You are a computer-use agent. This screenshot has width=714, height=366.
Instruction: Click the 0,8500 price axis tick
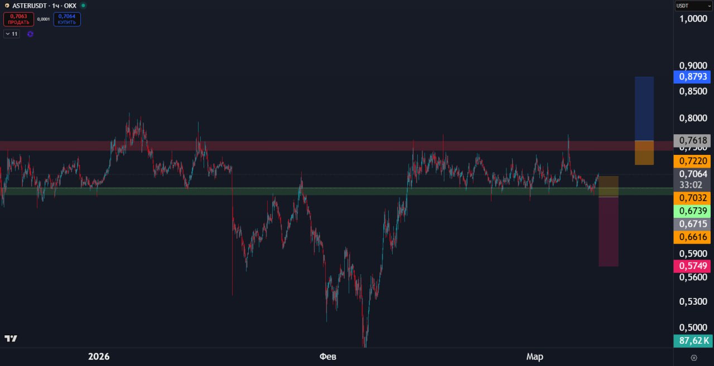pyautogui.click(x=692, y=91)
